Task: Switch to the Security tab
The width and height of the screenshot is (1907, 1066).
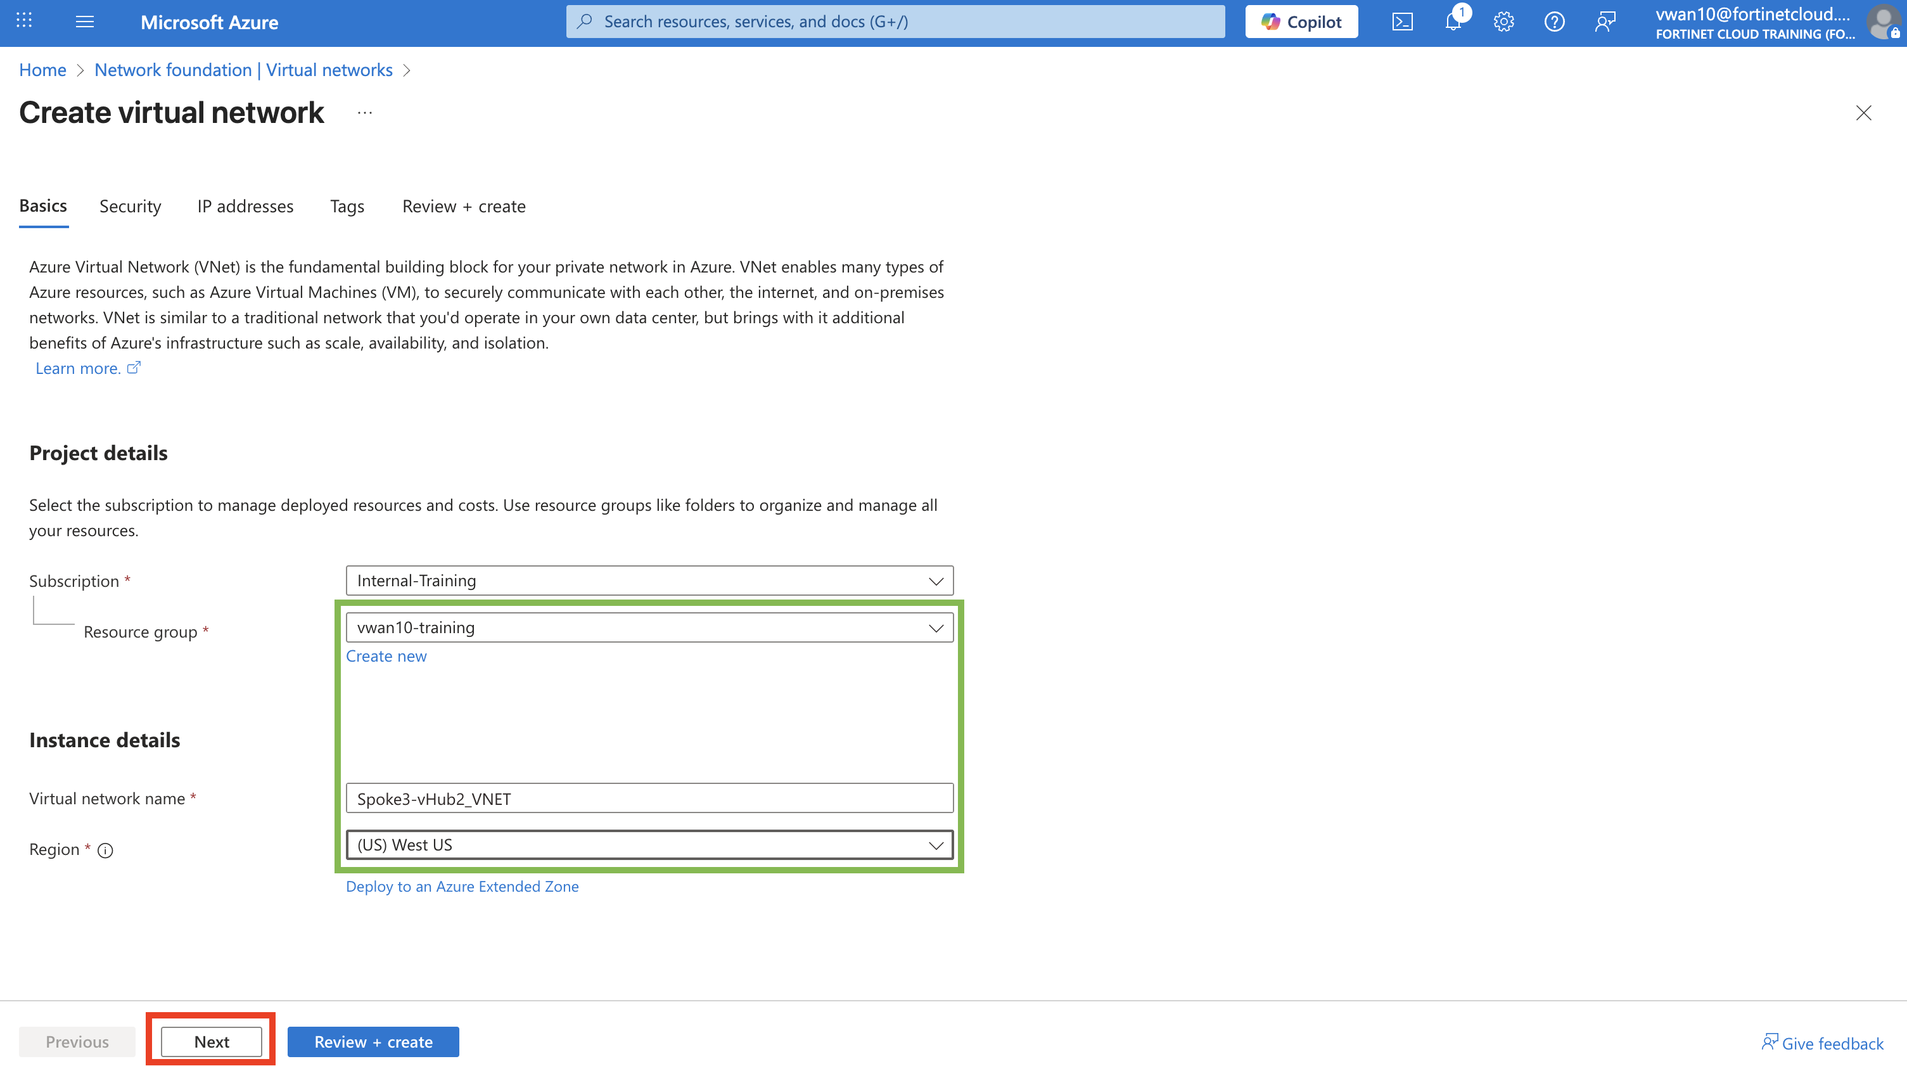Action: (x=131, y=206)
